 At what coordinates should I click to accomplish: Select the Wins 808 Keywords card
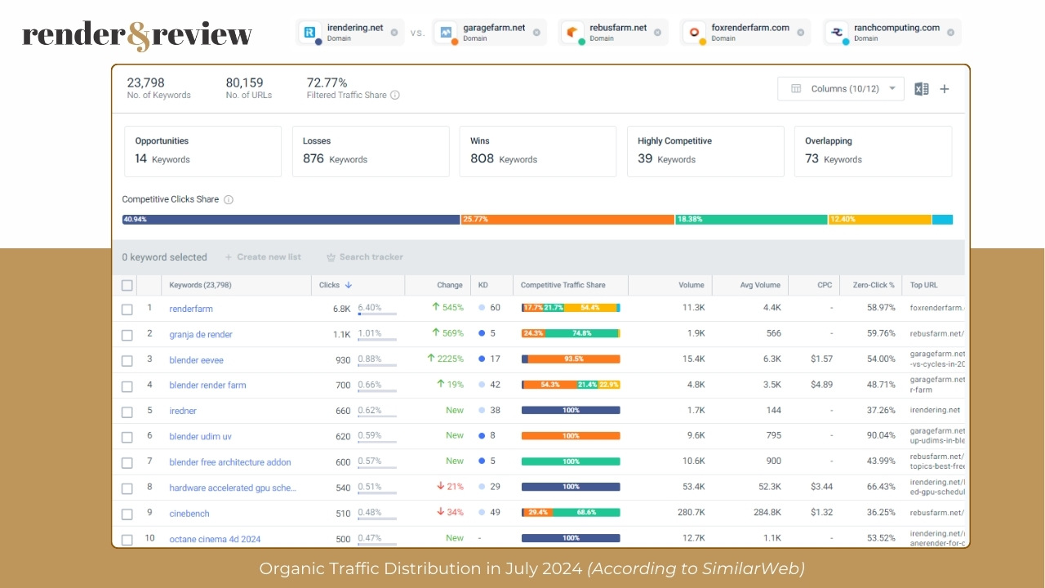[538, 151]
